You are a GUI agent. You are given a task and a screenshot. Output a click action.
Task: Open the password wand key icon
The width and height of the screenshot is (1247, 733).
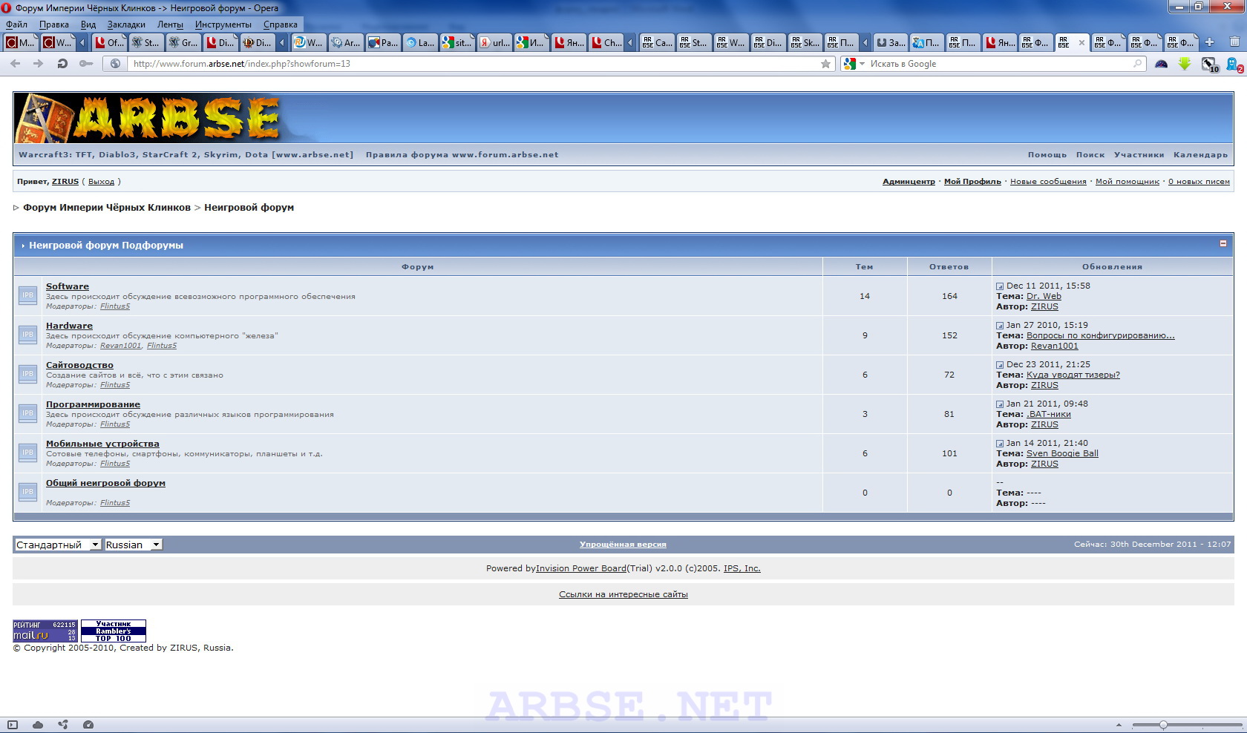86,64
